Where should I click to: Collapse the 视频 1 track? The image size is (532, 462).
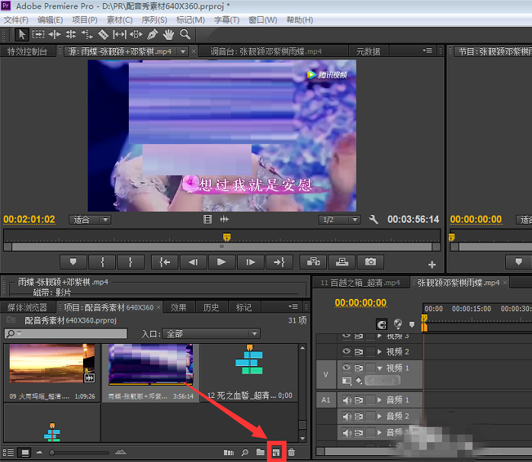[380, 368]
